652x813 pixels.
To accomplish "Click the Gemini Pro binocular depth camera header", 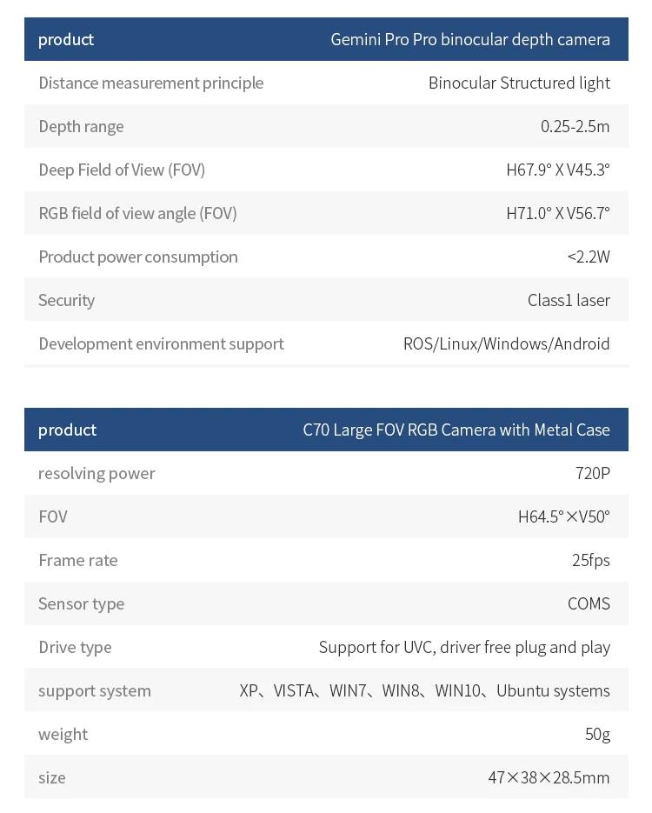I will point(469,39).
